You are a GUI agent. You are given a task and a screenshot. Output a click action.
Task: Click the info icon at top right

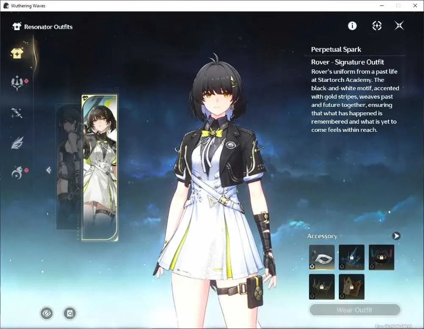(352, 26)
